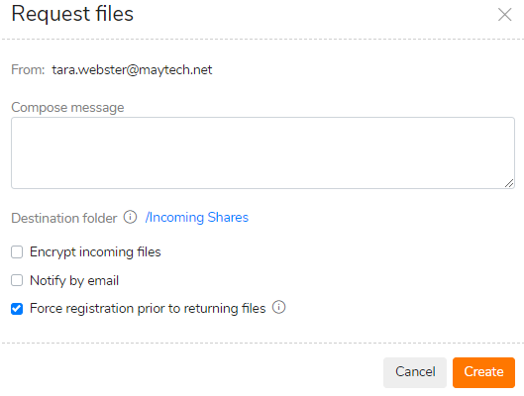The image size is (524, 396).
Task: Click the orange Create button
Action: (x=483, y=372)
